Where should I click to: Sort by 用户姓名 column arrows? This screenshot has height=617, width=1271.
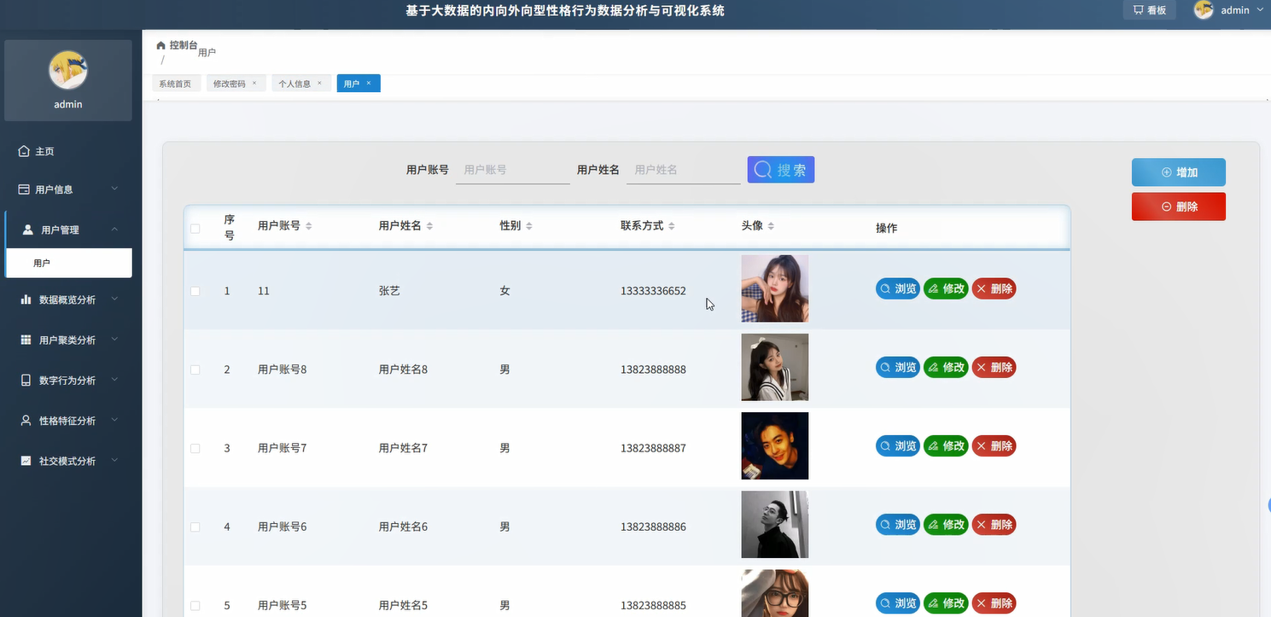click(429, 226)
